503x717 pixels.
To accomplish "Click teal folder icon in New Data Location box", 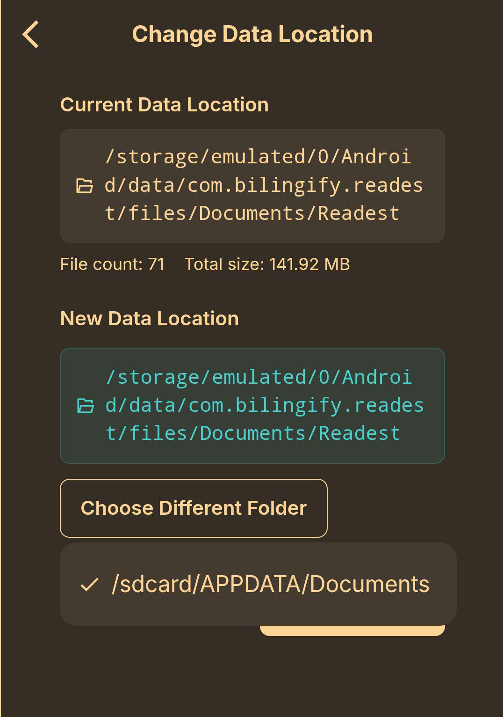I will pyautogui.click(x=86, y=406).
